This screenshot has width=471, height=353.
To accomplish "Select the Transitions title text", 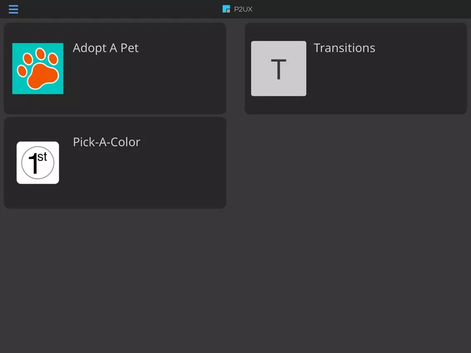I will 344,48.
